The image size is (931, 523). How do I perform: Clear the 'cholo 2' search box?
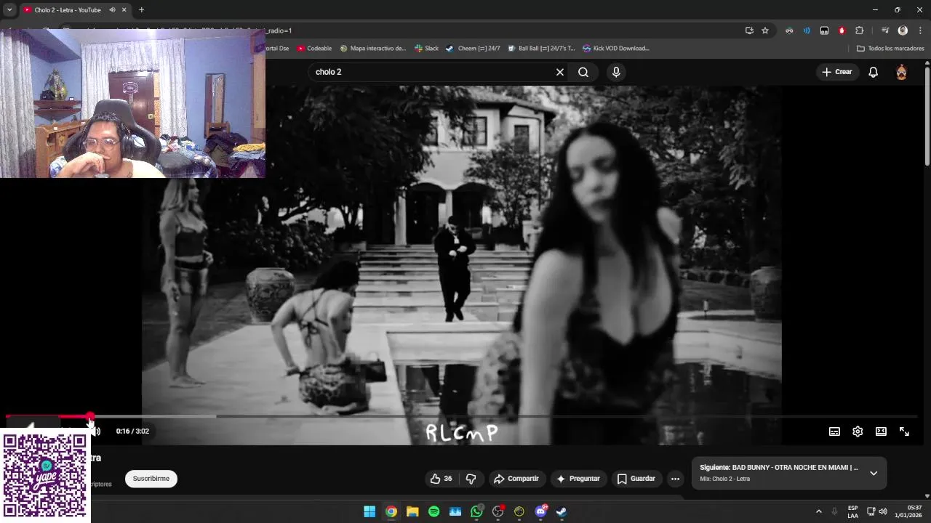tap(560, 72)
